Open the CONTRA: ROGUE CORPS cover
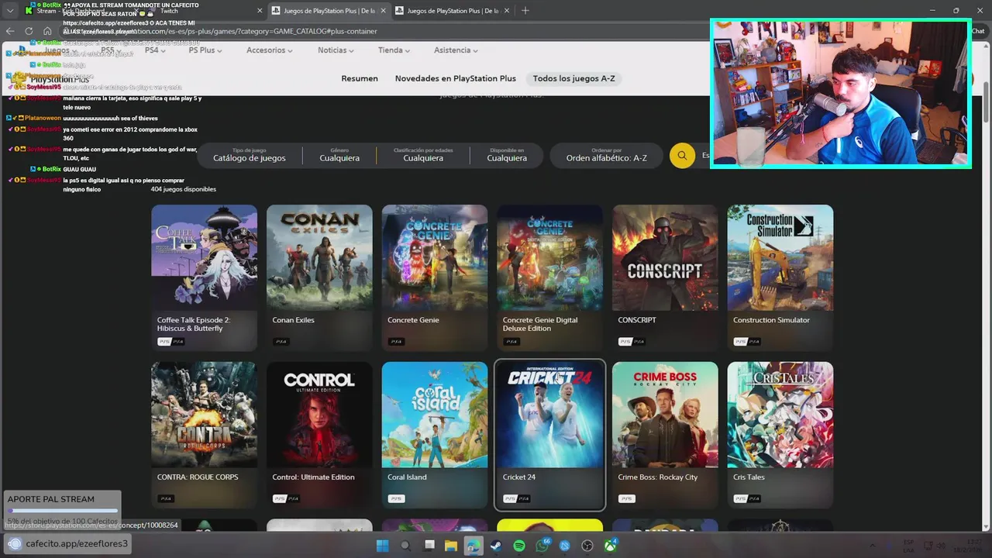 click(204, 415)
